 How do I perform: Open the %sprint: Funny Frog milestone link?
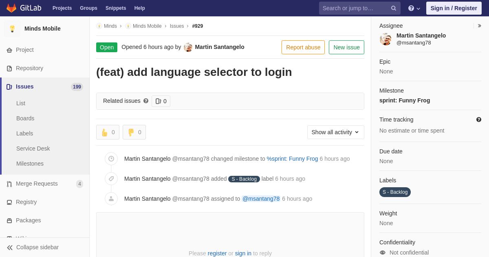tap(292, 159)
